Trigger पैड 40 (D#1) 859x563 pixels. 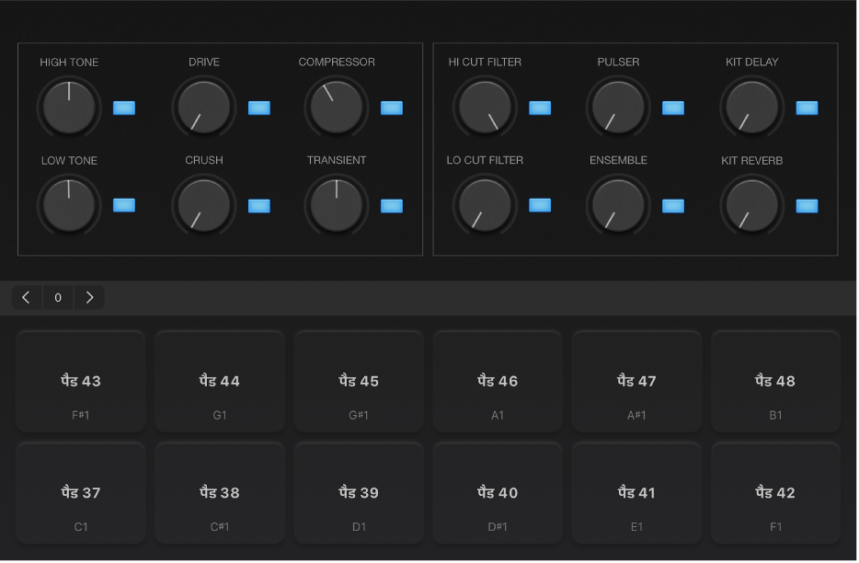pos(498,493)
